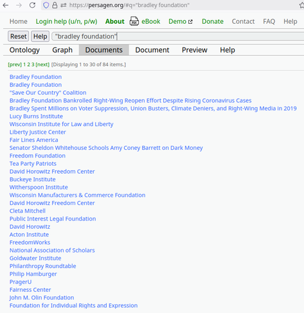Select the Documents tab
The height and width of the screenshot is (313, 304).
tap(104, 50)
